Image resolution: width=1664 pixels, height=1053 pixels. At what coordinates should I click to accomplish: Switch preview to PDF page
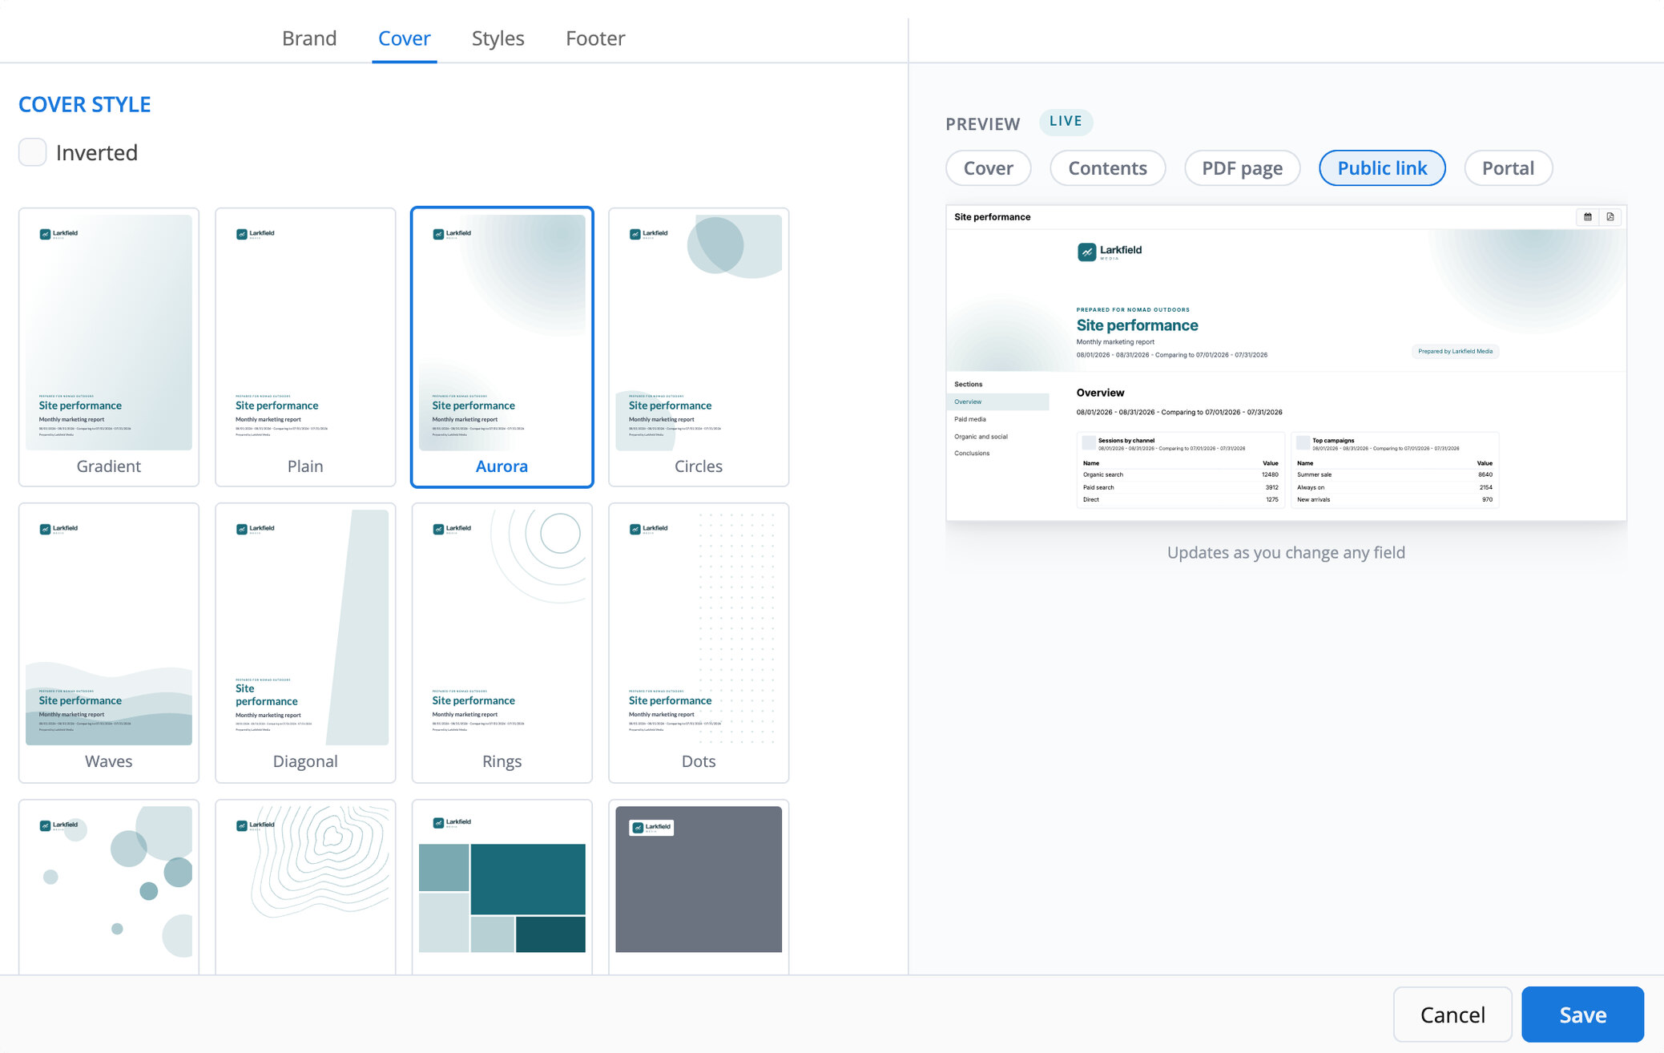pos(1243,168)
